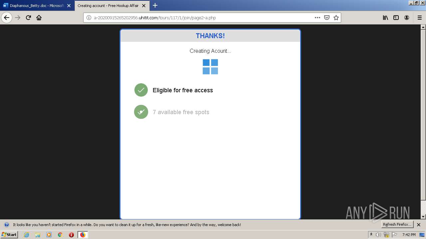Click the THANKS! heading
The height and width of the screenshot is (239, 426).
pos(210,36)
